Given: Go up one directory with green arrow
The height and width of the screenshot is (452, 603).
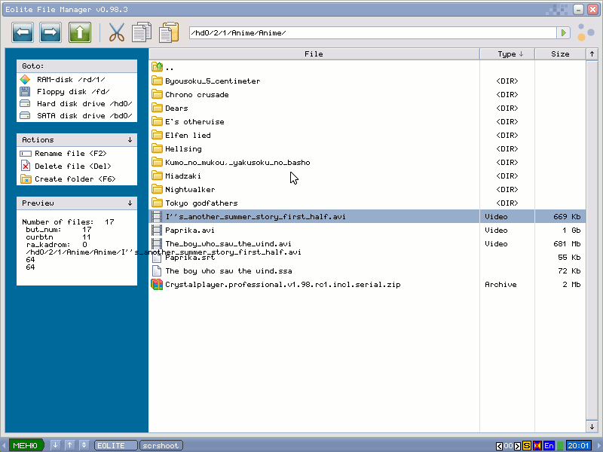Looking at the screenshot, I should 80,32.
